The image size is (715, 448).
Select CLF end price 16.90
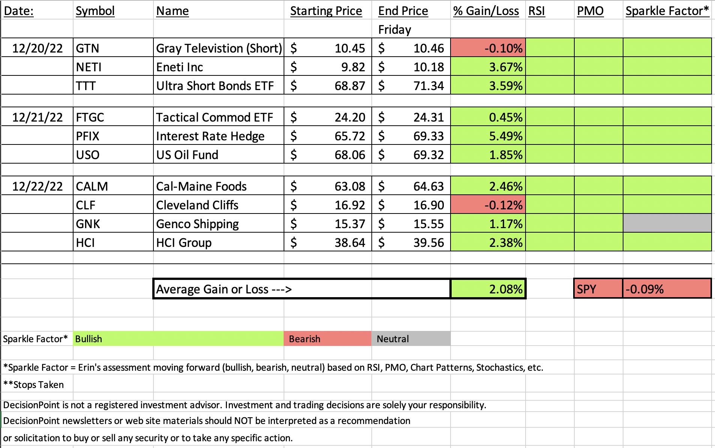[411, 205]
